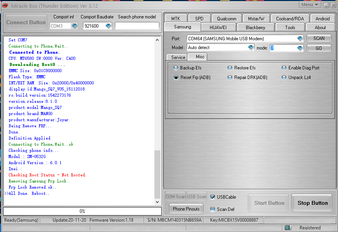Open the Android tab

[x=323, y=18]
